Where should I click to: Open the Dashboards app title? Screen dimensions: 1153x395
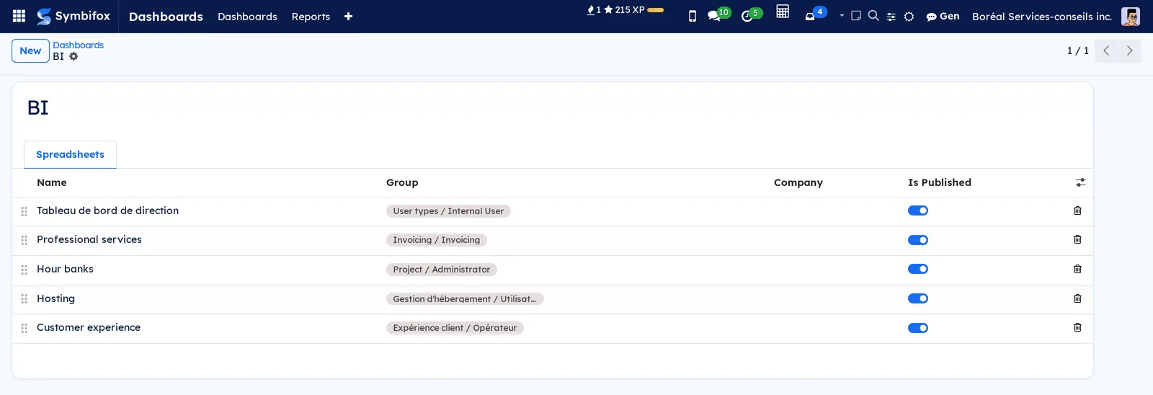click(166, 16)
